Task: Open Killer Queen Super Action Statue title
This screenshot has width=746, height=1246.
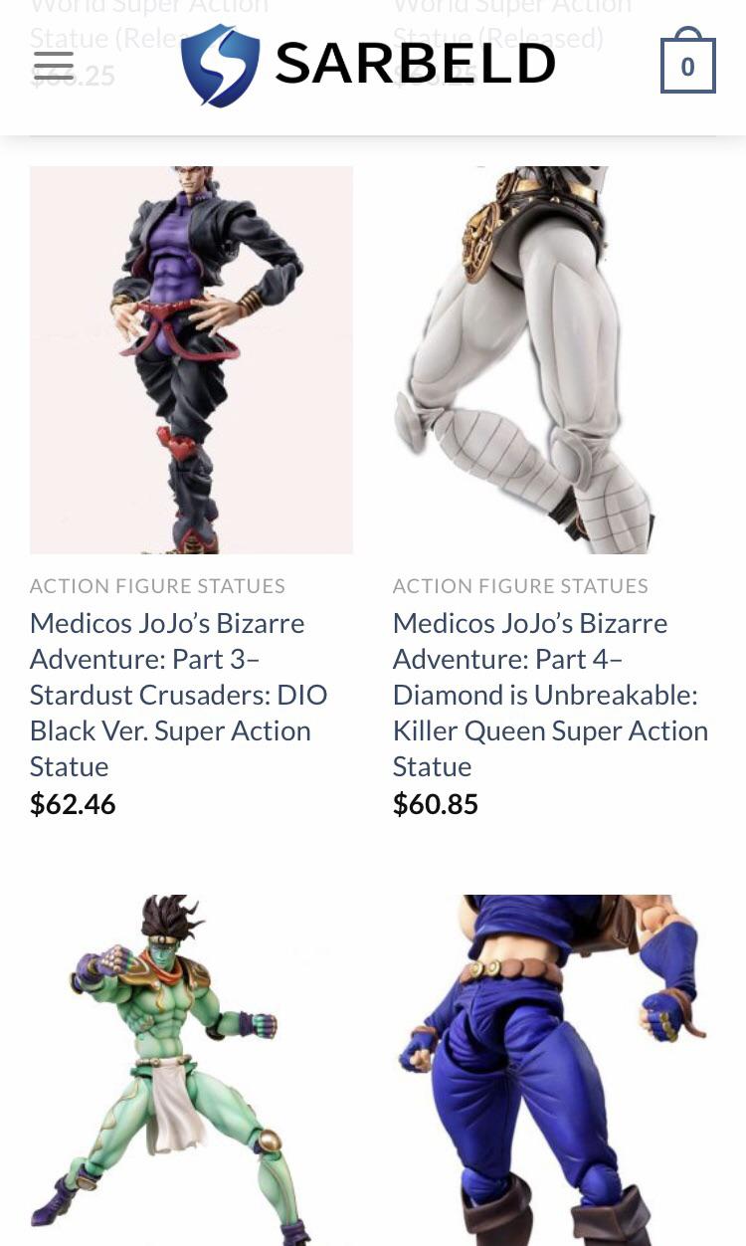Action: [x=550, y=695]
